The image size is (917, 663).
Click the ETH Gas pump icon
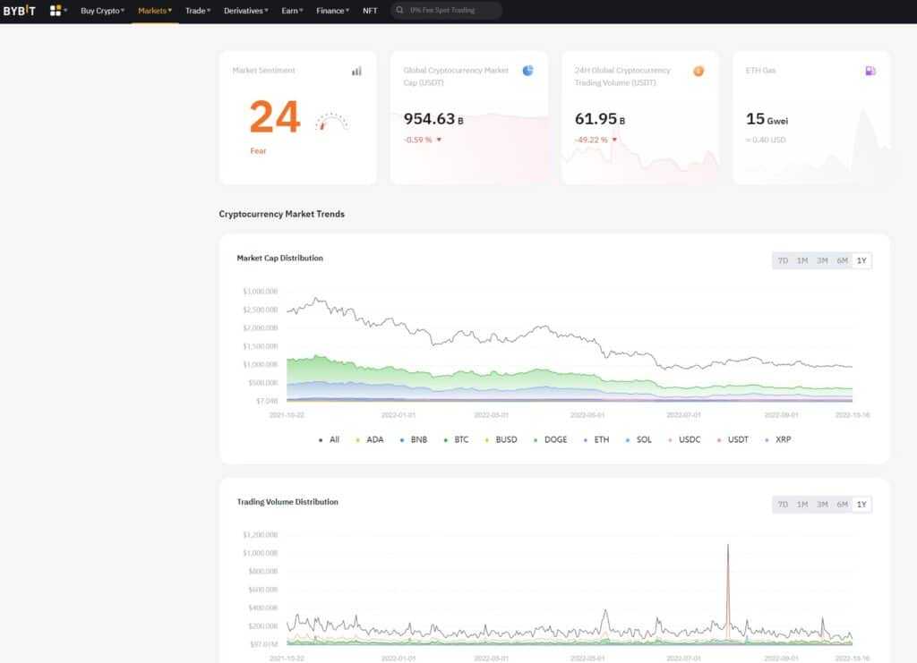tap(870, 71)
